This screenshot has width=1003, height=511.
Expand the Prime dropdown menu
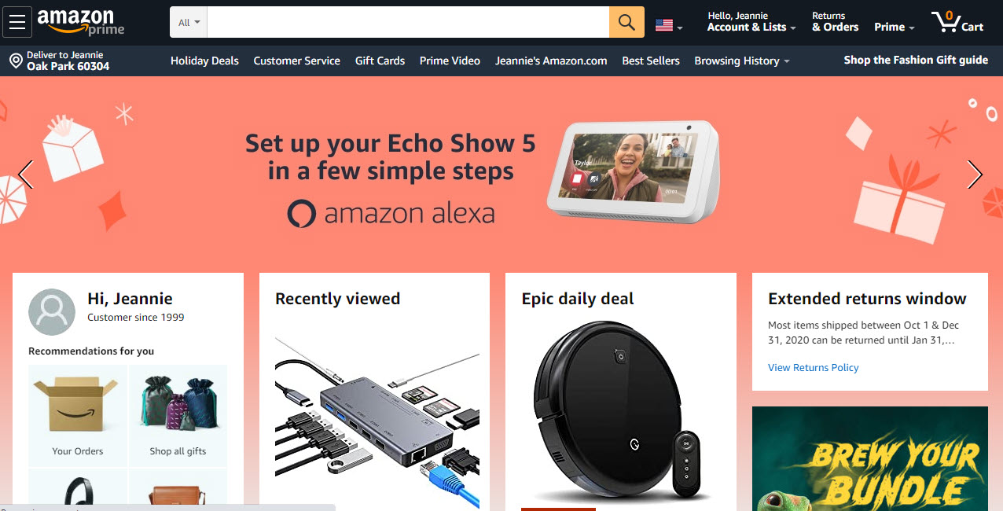tap(895, 27)
